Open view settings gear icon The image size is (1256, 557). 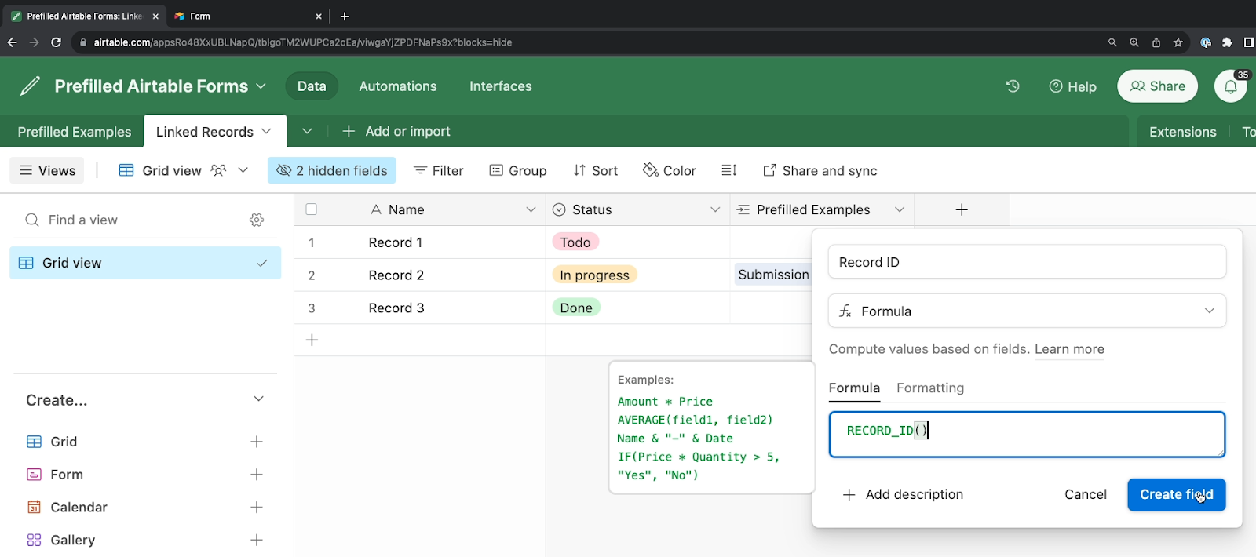(x=257, y=220)
